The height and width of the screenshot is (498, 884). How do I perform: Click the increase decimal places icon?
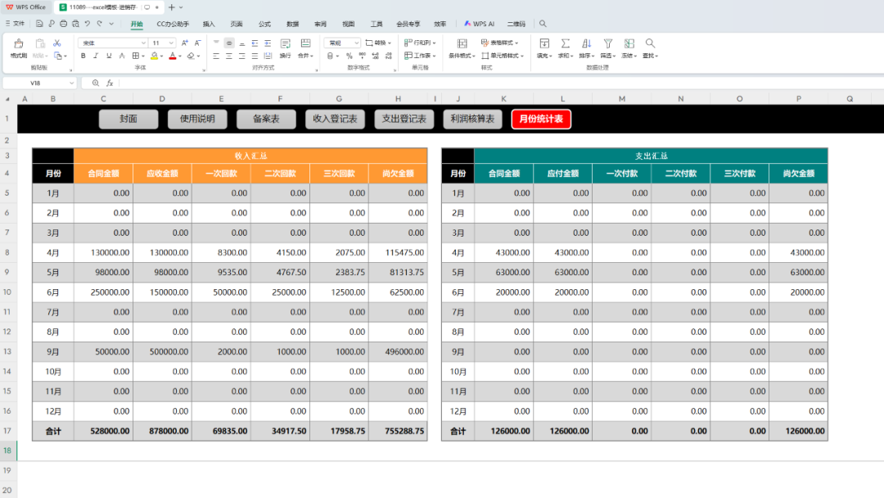[376, 56]
